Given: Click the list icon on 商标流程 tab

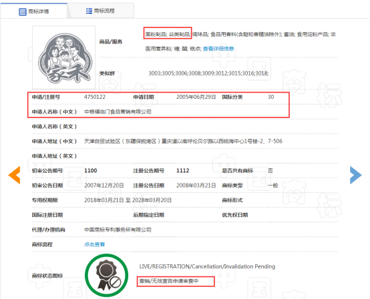Looking at the screenshot, I should point(89,11).
